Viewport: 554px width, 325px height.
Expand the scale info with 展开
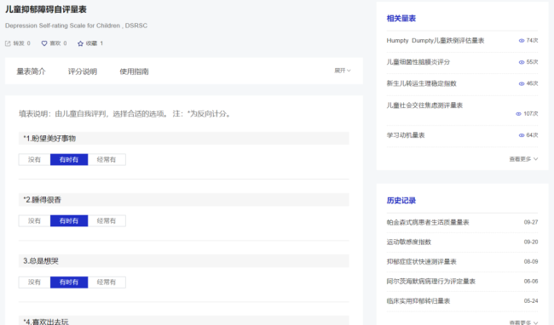[x=343, y=71]
